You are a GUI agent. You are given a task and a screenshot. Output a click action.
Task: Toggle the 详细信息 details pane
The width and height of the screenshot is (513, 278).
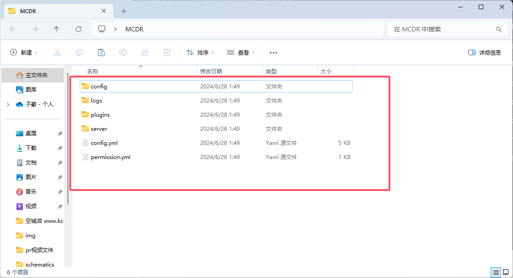pyautogui.click(x=485, y=52)
